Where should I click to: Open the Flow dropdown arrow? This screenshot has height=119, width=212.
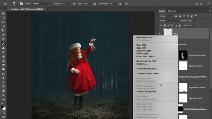(x=90, y=4)
